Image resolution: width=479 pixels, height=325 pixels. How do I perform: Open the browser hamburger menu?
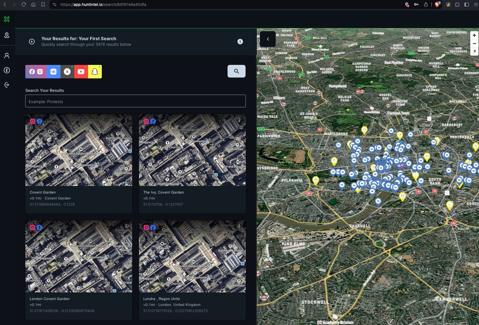pyautogui.click(x=475, y=4)
